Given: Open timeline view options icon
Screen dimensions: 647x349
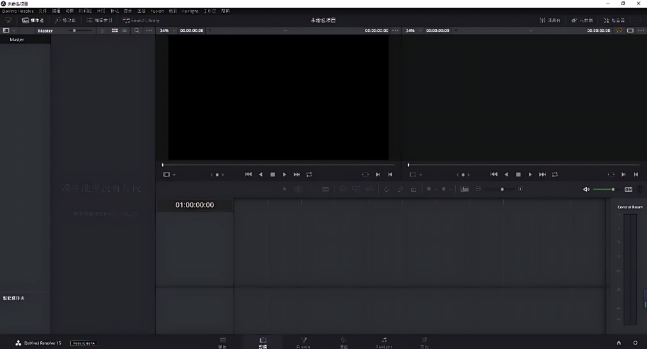Looking at the screenshot, I should (x=464, y=189).
